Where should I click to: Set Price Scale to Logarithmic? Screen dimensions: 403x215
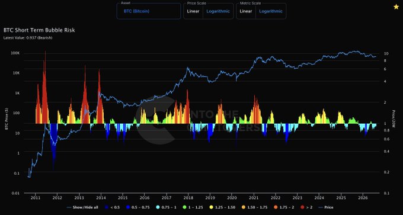[218, 11]
